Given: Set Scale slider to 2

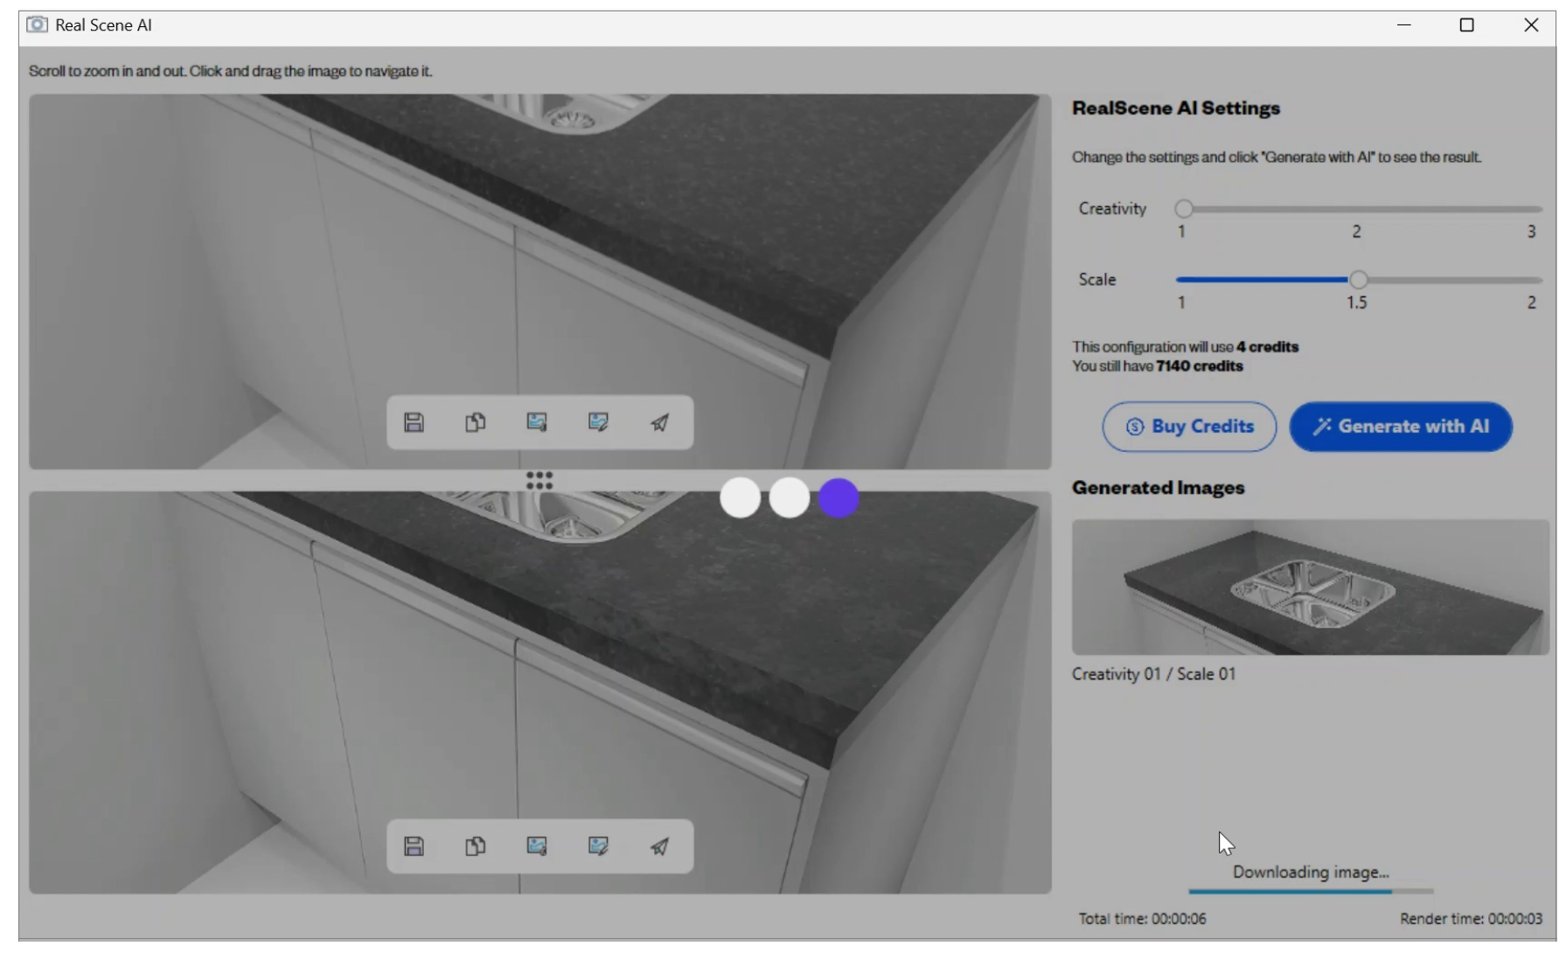Looking at the screenshot, I should (1532, 281).
